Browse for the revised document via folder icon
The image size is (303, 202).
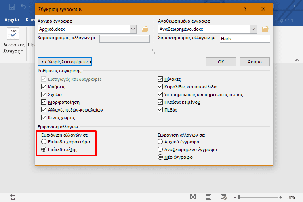click(265, 29)
